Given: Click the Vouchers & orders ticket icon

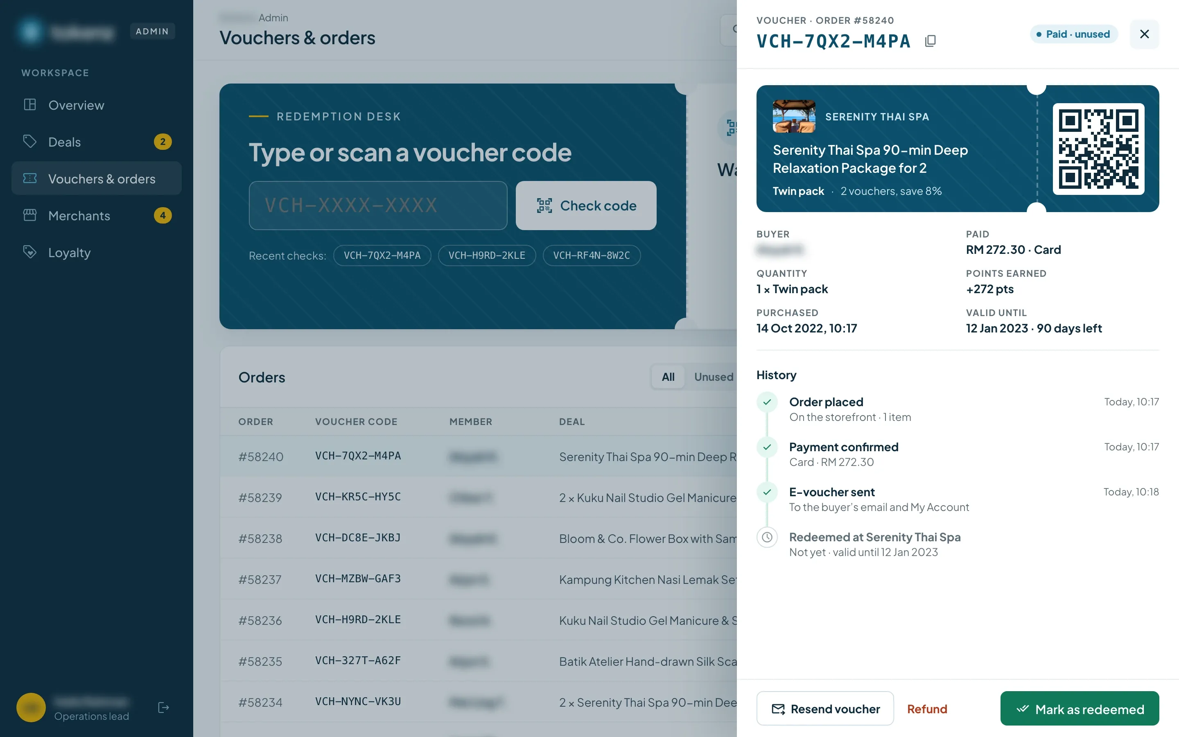Looking at the screenshot, I should [30, 179].
